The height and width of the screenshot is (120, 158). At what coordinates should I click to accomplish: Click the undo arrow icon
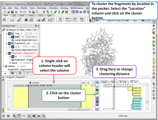point(21,12)
